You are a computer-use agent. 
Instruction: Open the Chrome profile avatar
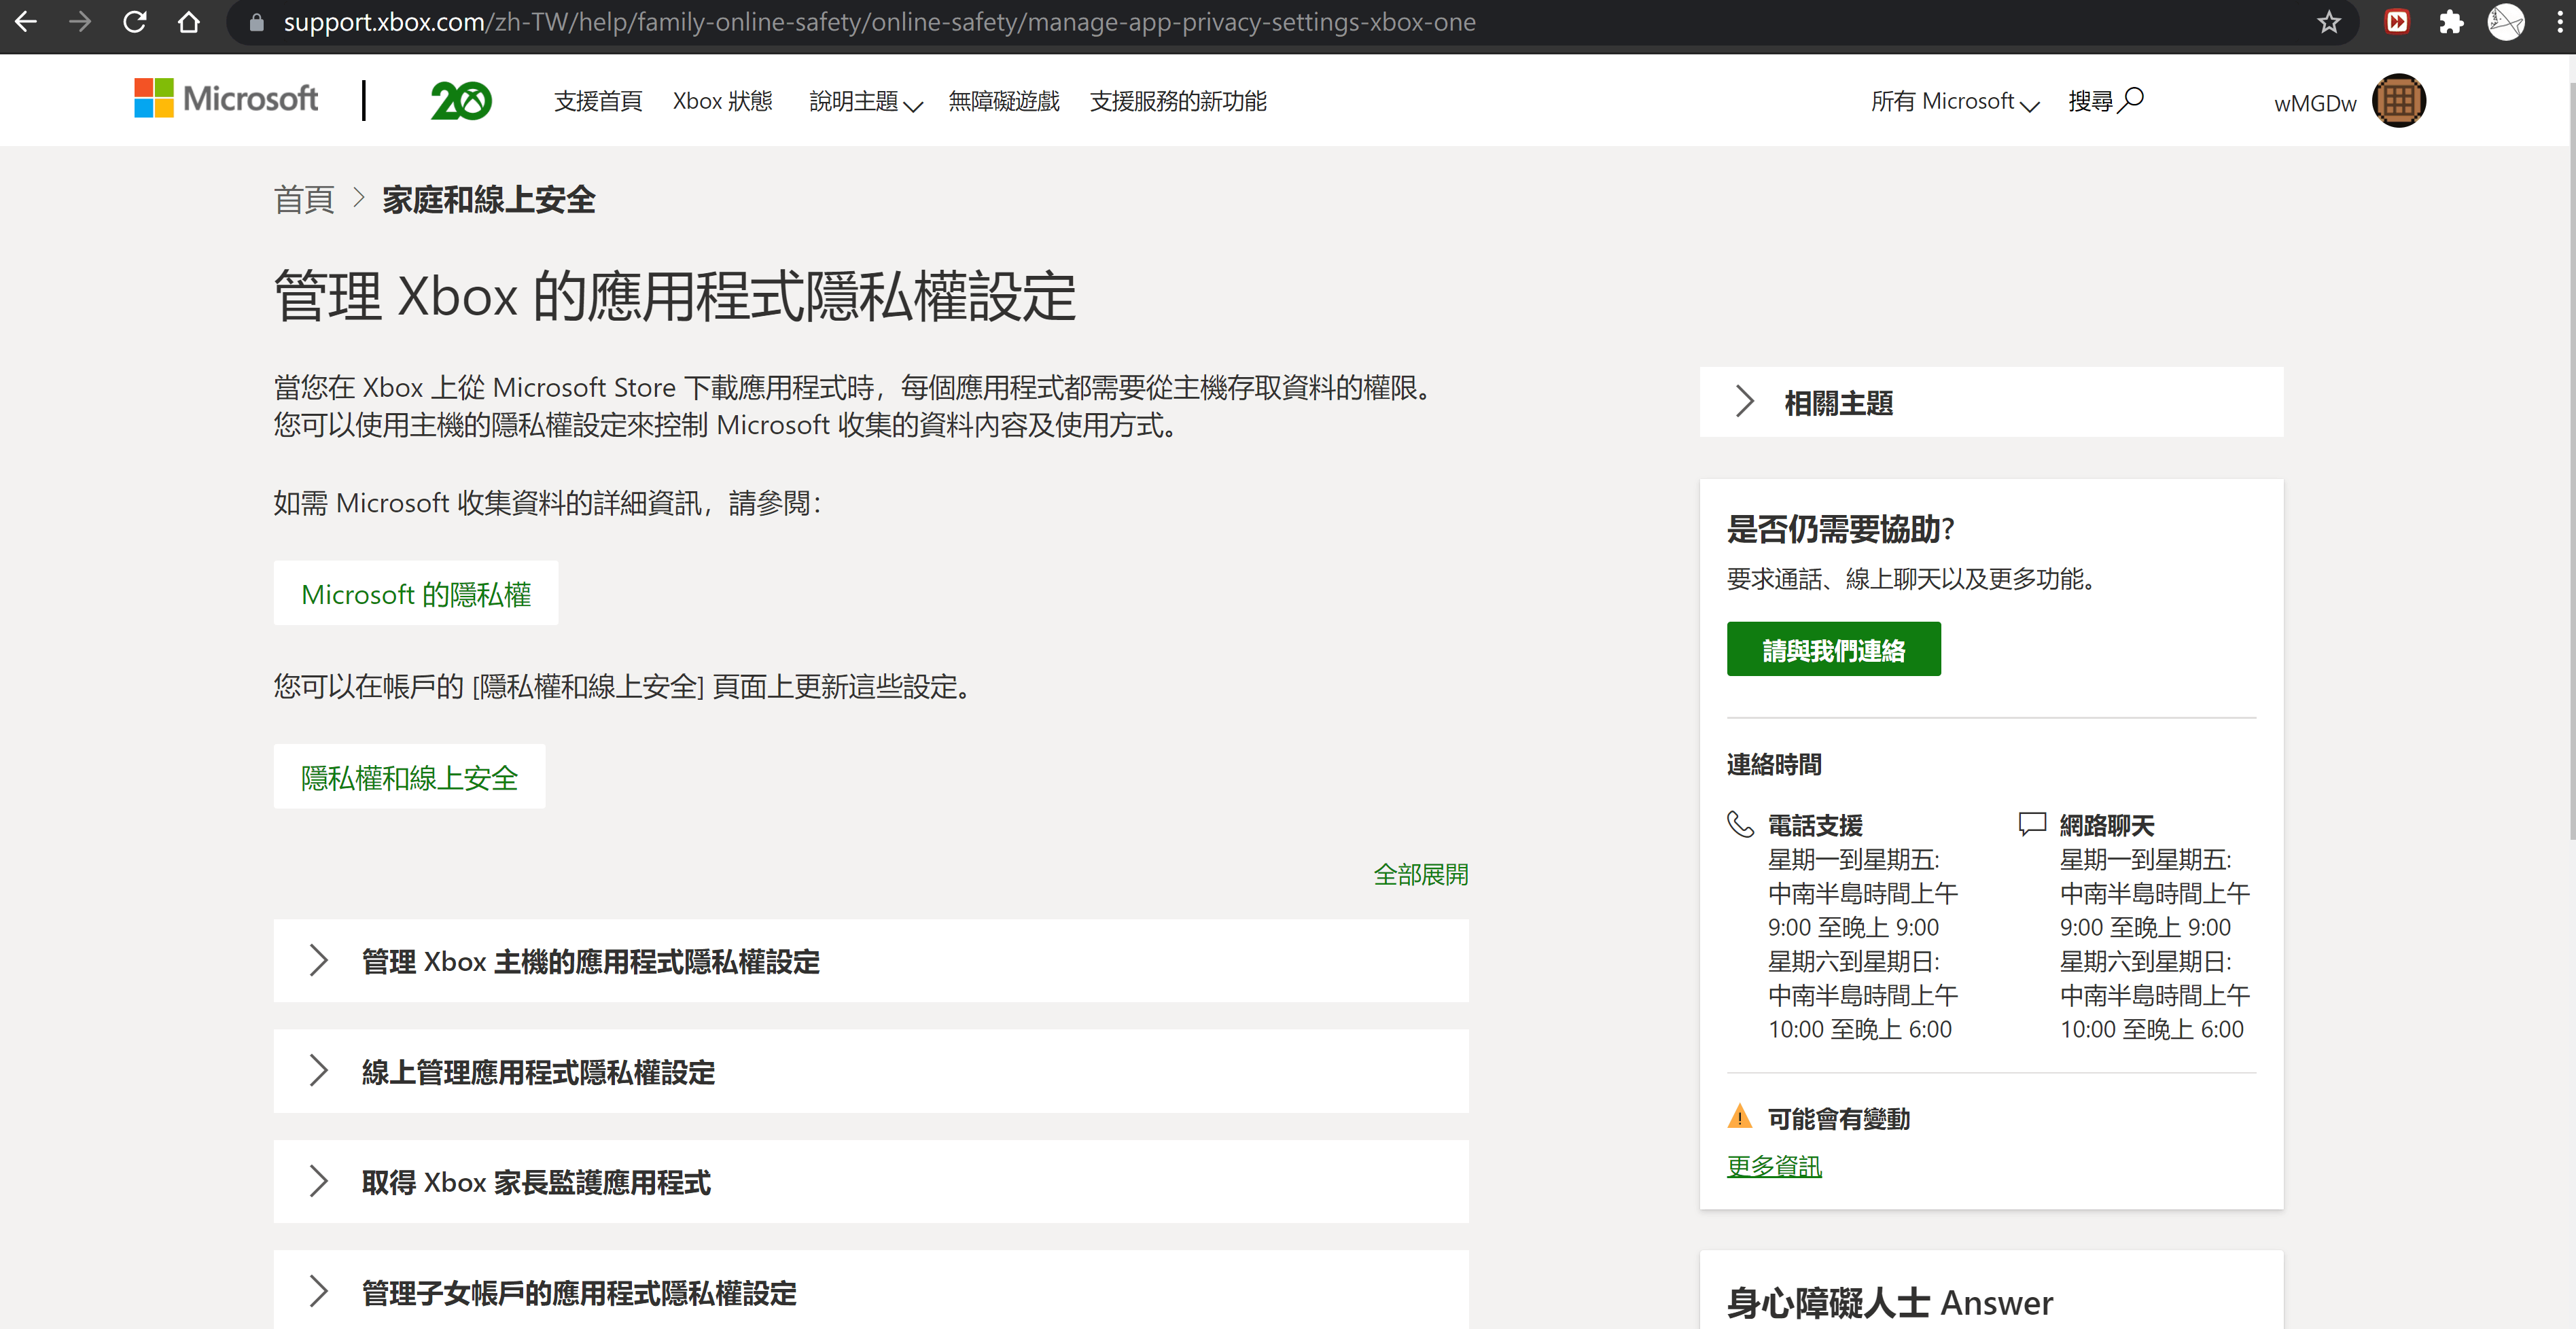click(x=2506, y=22)
